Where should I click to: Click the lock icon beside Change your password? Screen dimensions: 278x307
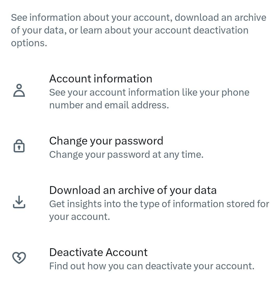click(19, 146)
